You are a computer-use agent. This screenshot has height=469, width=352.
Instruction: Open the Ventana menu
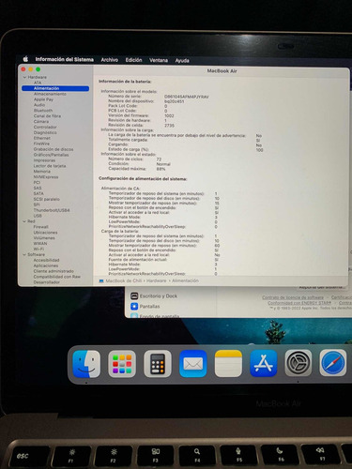pos(159,60)
